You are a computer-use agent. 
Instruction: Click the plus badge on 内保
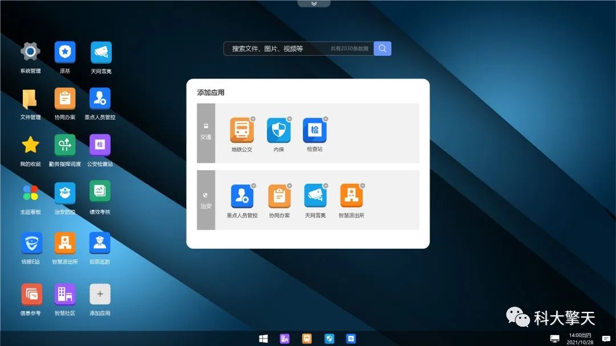pos(290,119)
